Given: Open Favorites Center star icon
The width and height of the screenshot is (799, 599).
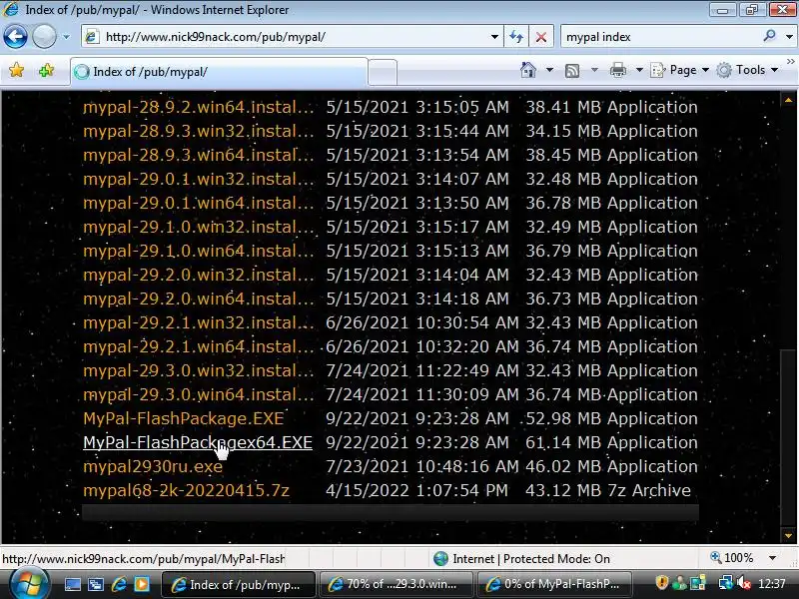Looking at the screenshot, I should pyautogui.click(x=16, y=70).
